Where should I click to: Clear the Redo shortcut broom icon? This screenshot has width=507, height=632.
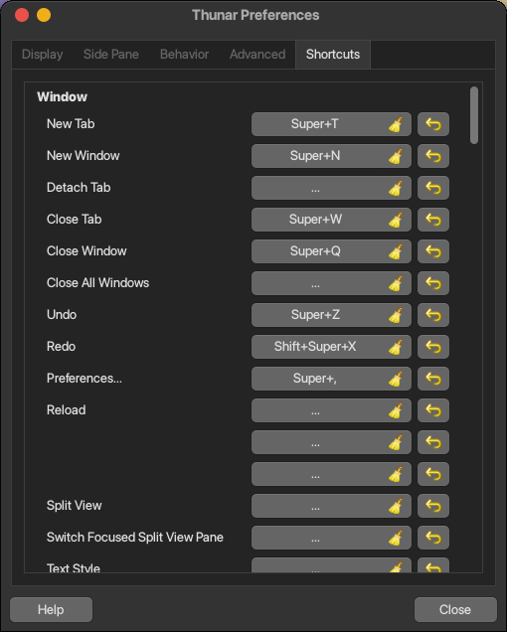coord(396,347)
